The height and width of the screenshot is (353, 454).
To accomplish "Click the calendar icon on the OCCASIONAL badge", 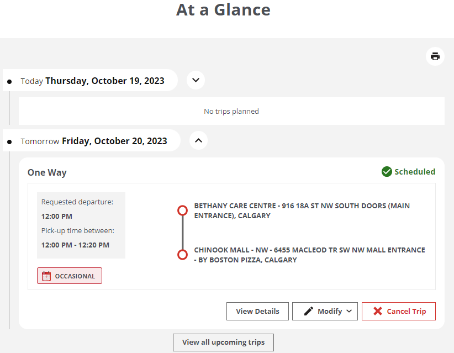I will pos(45,276).
